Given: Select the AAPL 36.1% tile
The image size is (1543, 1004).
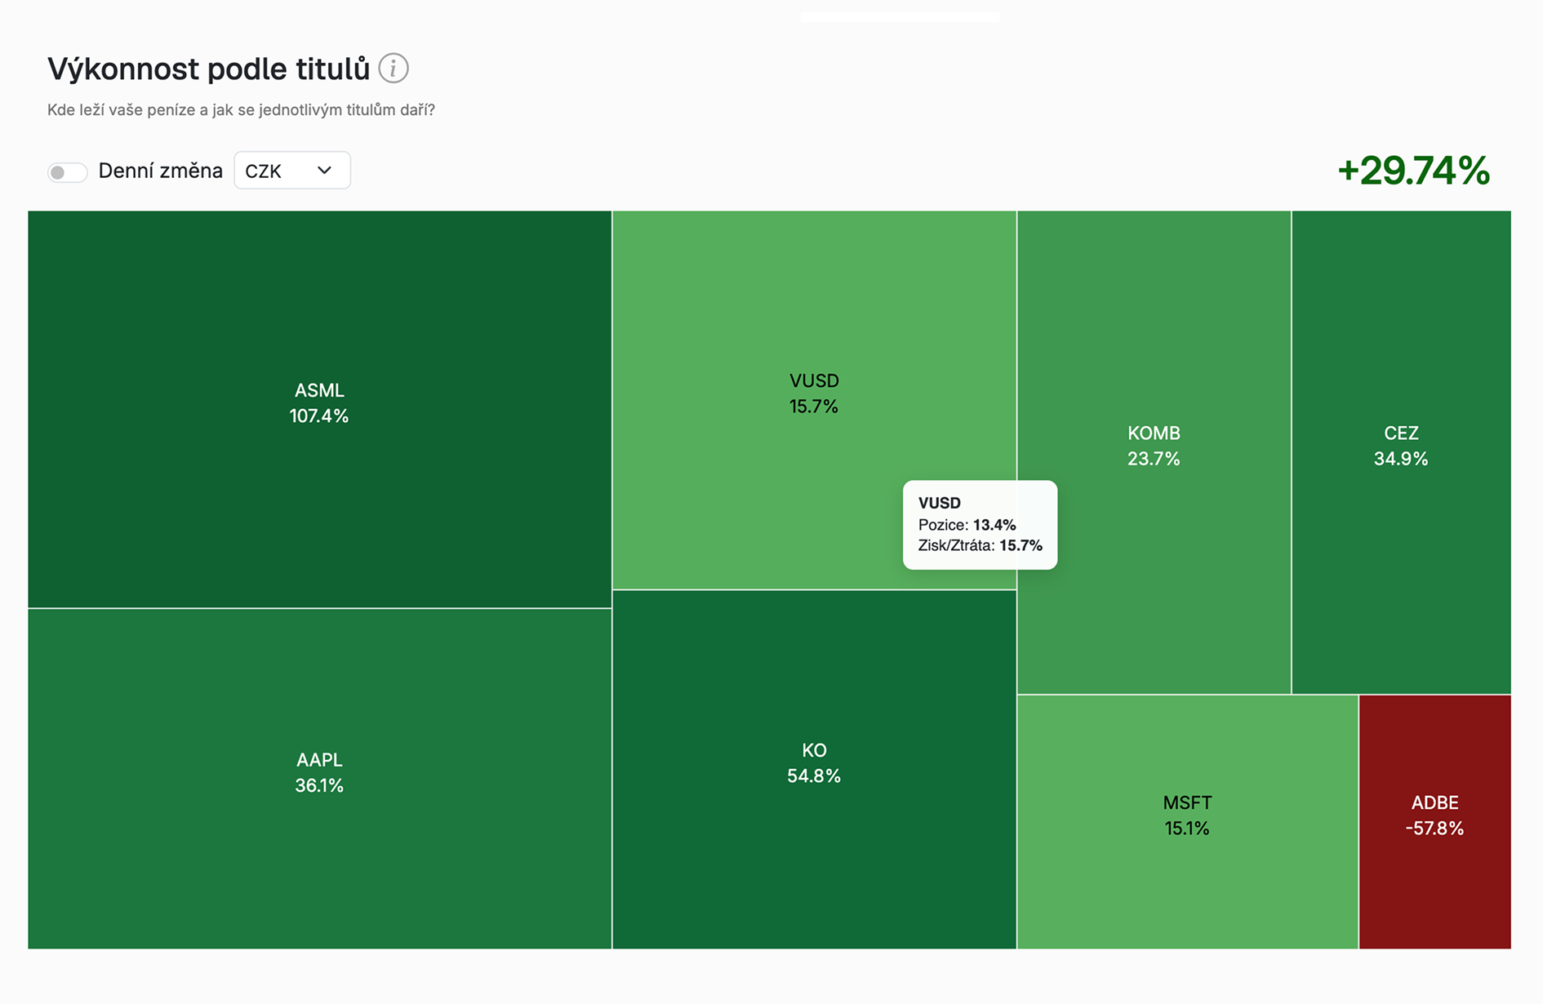Looking at the screenshot, I should 319,779.
